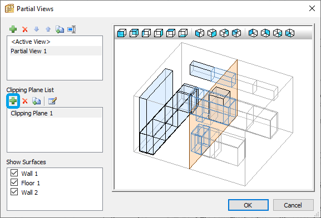The height and width of the screenshot is (218, 321).
Task: Delete the selected clipping plane
Action: pyautogui.click(x=25, y=101)
